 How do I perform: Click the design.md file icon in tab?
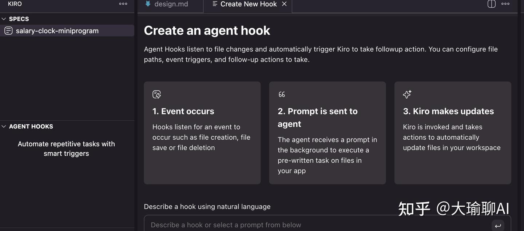click(x=148, y=4)
